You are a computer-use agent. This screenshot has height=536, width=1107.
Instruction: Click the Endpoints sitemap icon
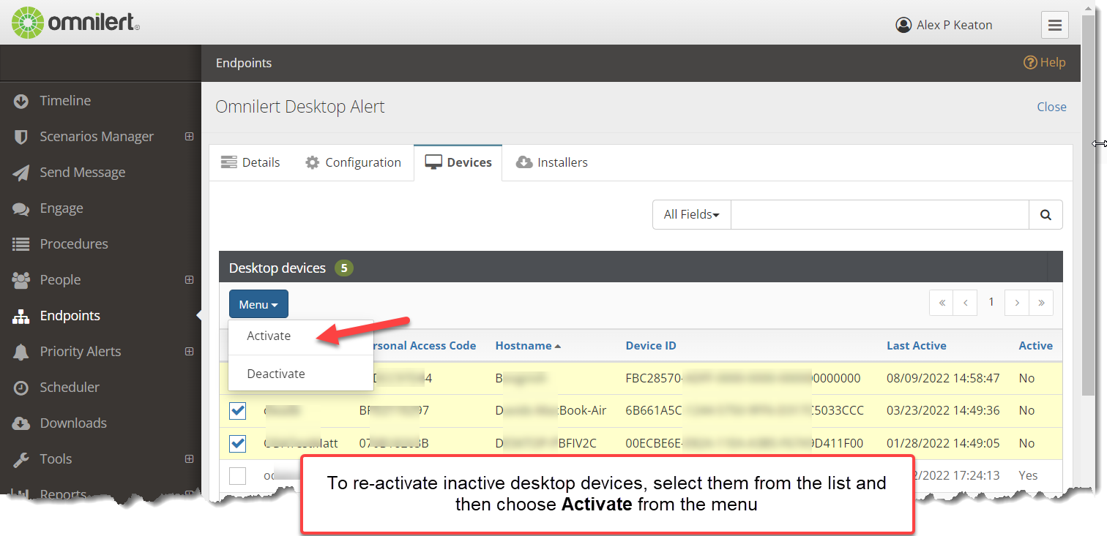(x=21, y=316)
